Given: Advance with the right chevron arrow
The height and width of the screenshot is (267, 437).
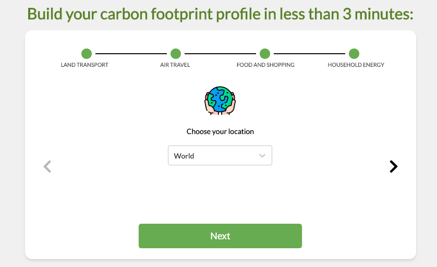Looking at the screenshot, I should pyautogui.click(x=393, y=166).
